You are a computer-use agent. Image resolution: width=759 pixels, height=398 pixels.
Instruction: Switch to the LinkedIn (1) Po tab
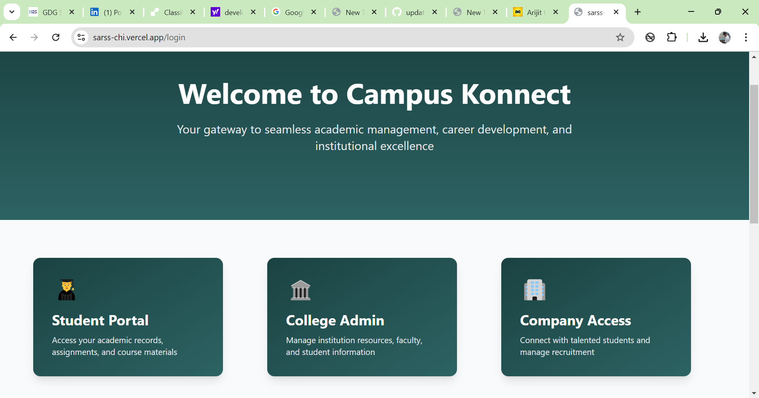click(106, 12)
